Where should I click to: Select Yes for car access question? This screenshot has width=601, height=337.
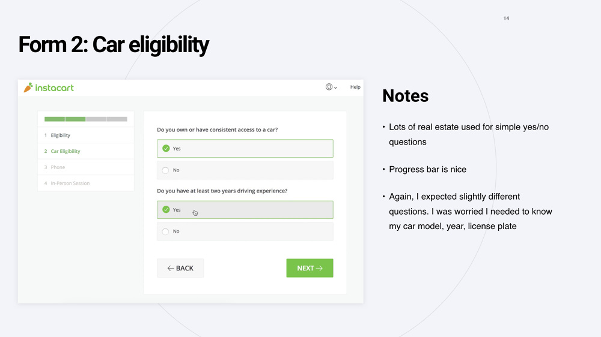point(245,149)
